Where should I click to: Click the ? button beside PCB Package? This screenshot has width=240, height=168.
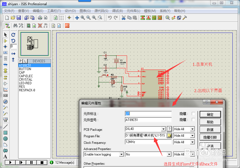coord(169,129)
